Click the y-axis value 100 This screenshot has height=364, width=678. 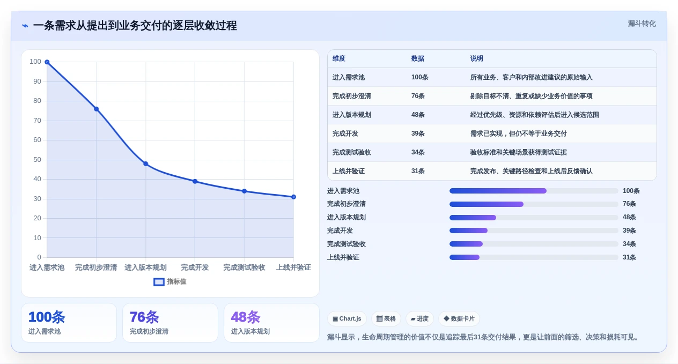[35, 62]
